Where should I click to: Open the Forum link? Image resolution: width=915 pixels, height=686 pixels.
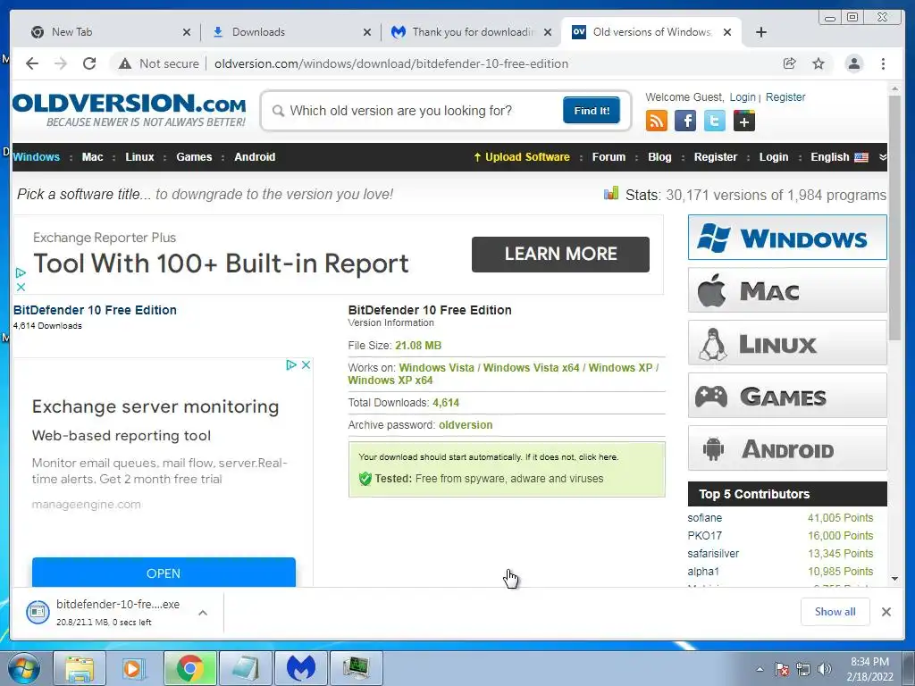coord(609,157)
